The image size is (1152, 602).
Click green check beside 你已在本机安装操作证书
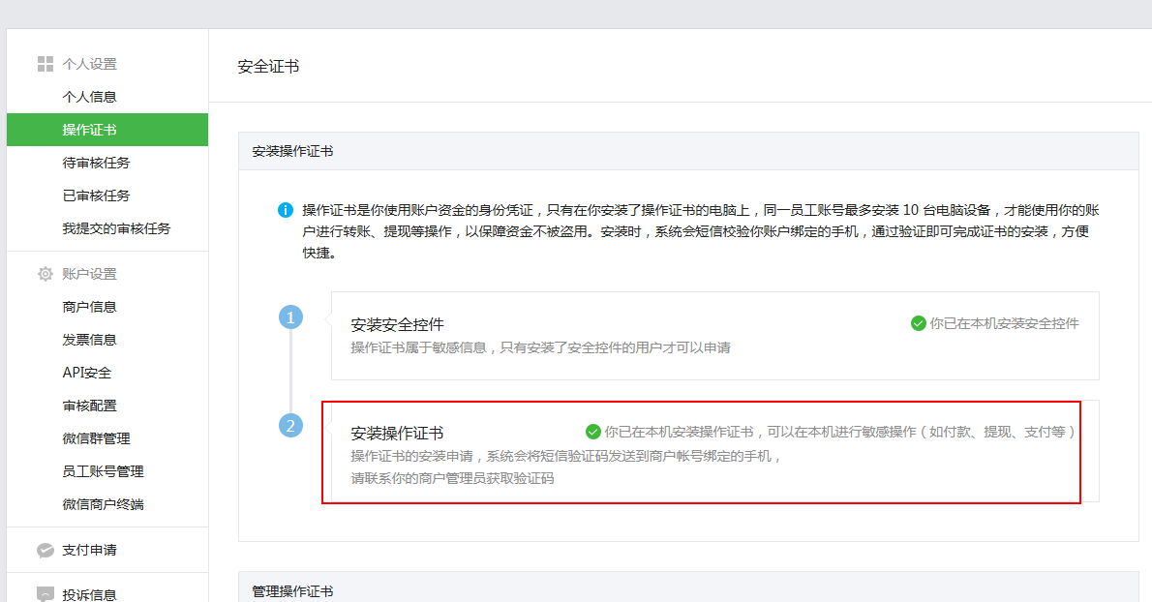pos(592,432)
